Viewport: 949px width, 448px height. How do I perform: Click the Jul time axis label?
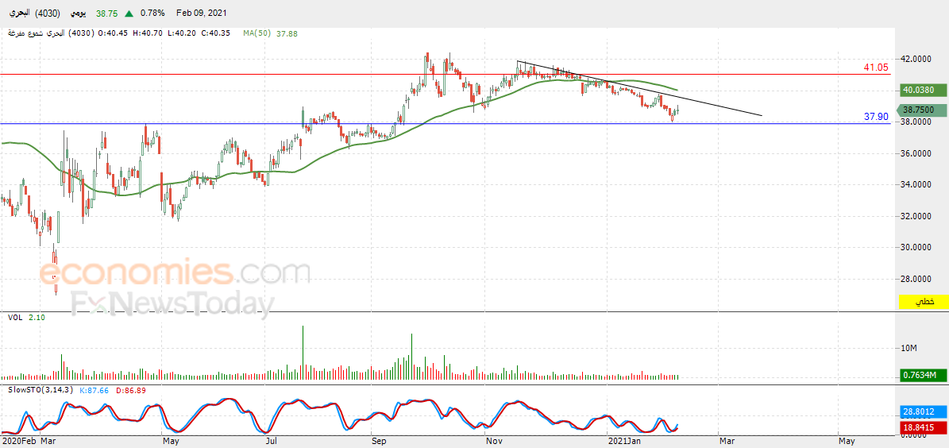(272, 442)
